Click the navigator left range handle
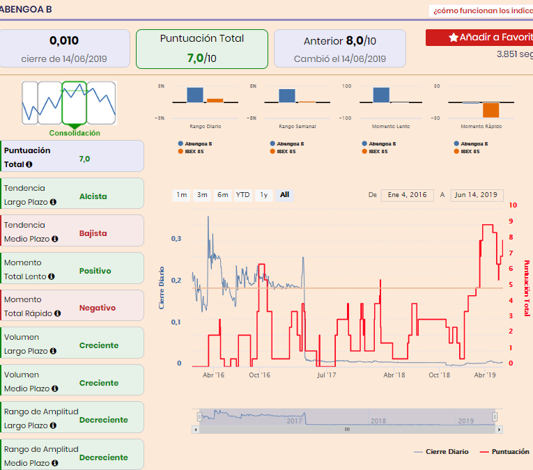Image resolution: width=533 pixels, height=470 pixels. click(199, 416)
